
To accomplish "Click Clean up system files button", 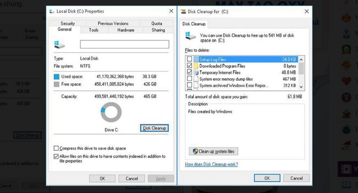I will (x=213, y=151).
